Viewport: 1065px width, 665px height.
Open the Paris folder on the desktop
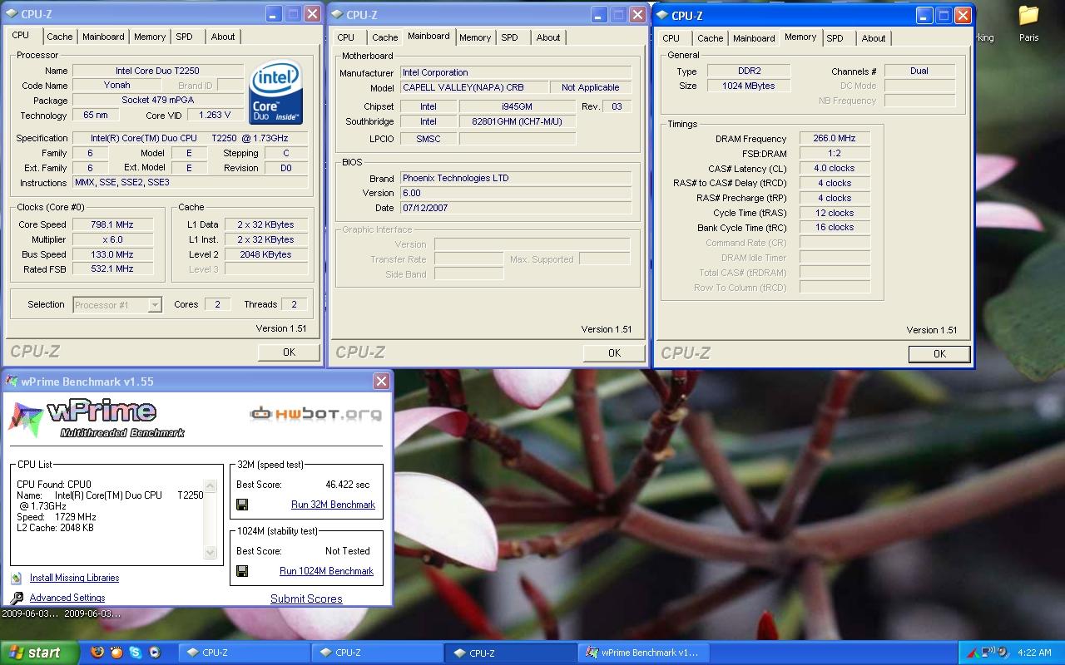(x=1029, y=23)
